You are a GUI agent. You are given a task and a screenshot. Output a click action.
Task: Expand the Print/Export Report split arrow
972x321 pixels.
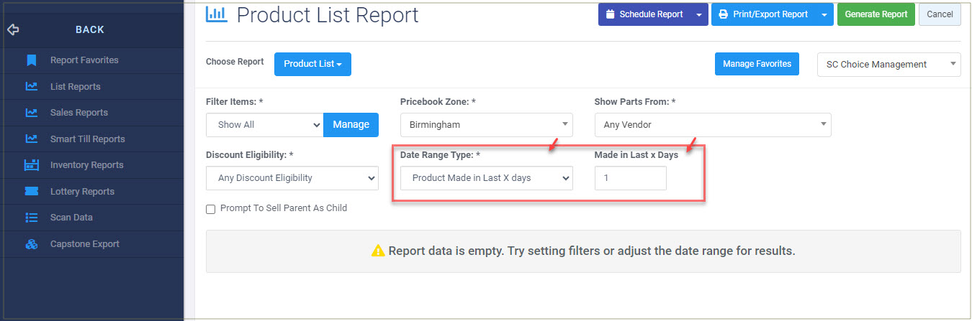coord(825,14)
